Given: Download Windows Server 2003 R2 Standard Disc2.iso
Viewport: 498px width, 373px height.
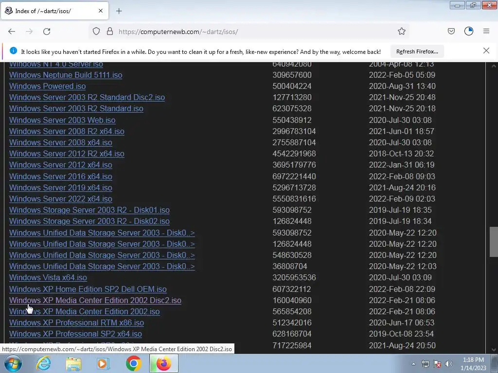Looking at the screenshot, I should [87, 97].
